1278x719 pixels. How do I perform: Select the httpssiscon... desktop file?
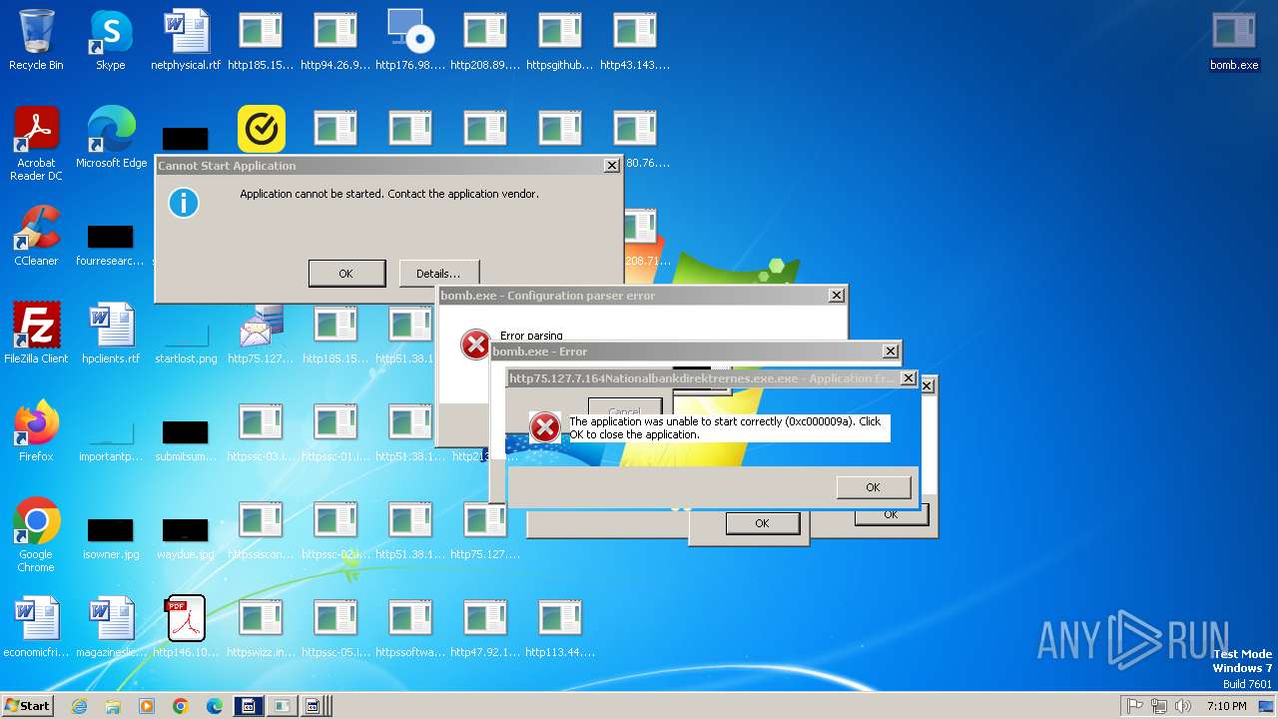pos(261,529)
